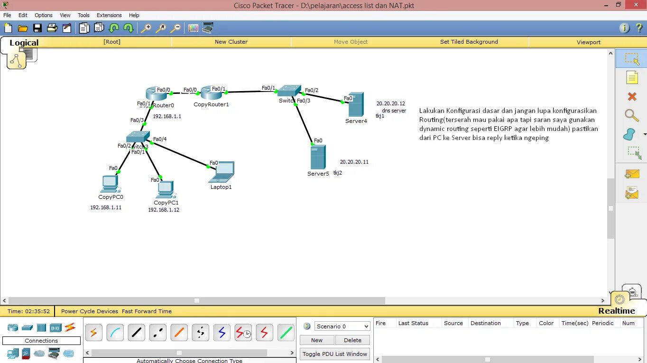Pick the Copper Cross-Over cable

point(158,333)
